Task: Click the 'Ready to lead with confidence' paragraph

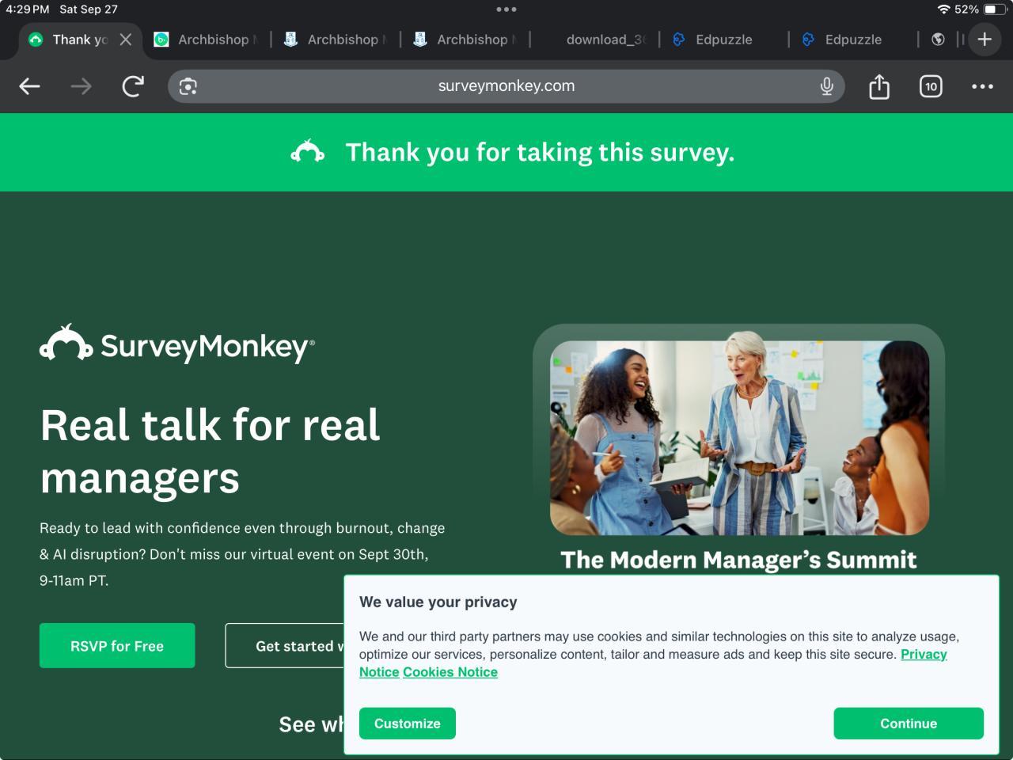Action: pos(242,554)
